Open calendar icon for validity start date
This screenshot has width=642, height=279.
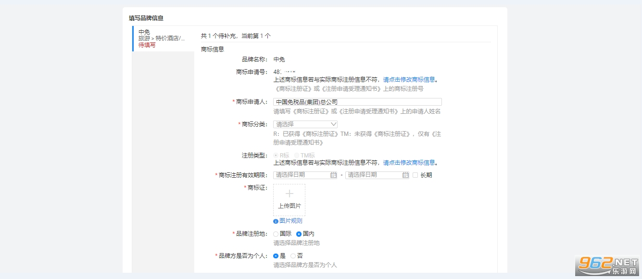(x=333, y=175)
